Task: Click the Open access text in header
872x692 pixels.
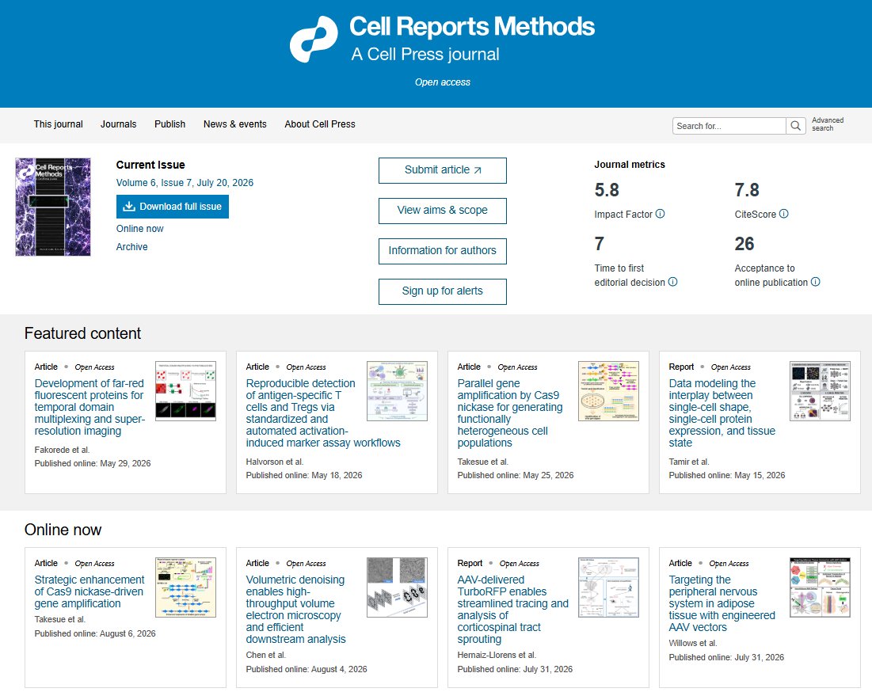Action: [443, 82]
